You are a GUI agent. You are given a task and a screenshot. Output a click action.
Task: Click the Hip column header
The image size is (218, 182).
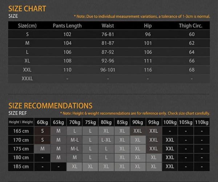[x=148, y=26]
